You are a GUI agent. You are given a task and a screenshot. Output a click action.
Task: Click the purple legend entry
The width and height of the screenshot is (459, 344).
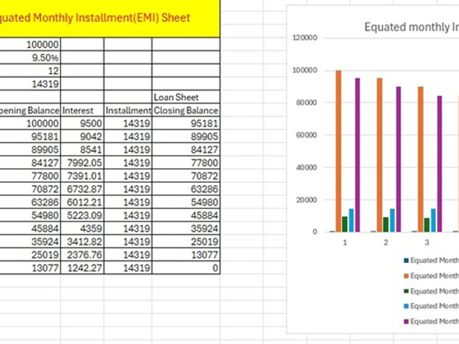(x=431, y=322)
